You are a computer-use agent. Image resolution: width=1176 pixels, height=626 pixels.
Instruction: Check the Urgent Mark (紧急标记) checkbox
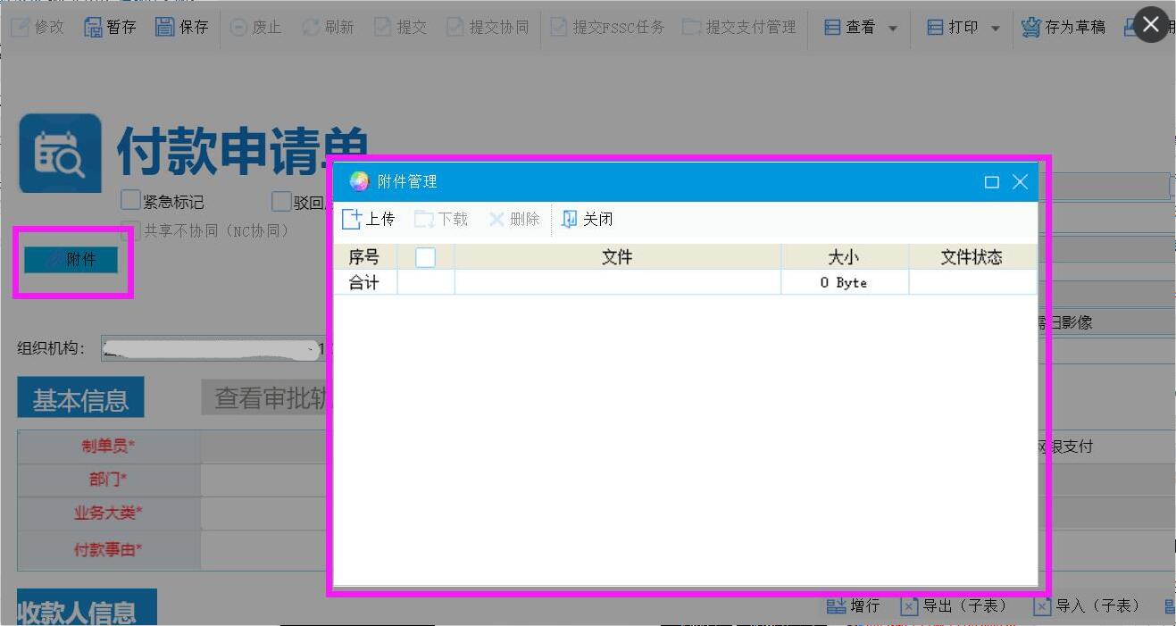click(131, 201)
